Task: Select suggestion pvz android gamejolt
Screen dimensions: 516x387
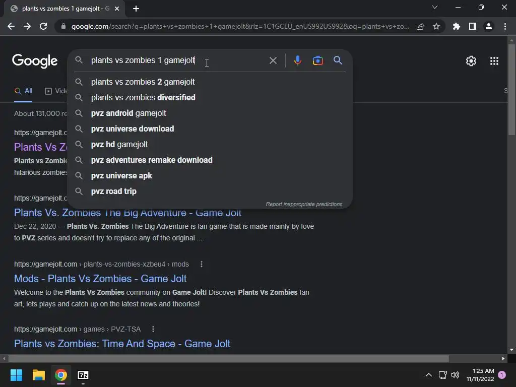Action: coord(210,113)
